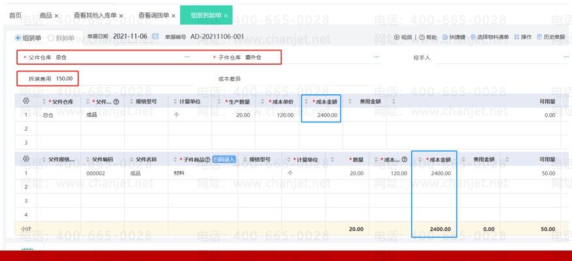Select the 成本单价 cell 120.00 in upper table

click(277, 115)
